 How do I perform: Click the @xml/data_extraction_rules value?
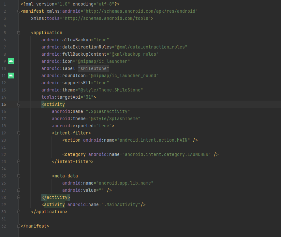(151, 47)
